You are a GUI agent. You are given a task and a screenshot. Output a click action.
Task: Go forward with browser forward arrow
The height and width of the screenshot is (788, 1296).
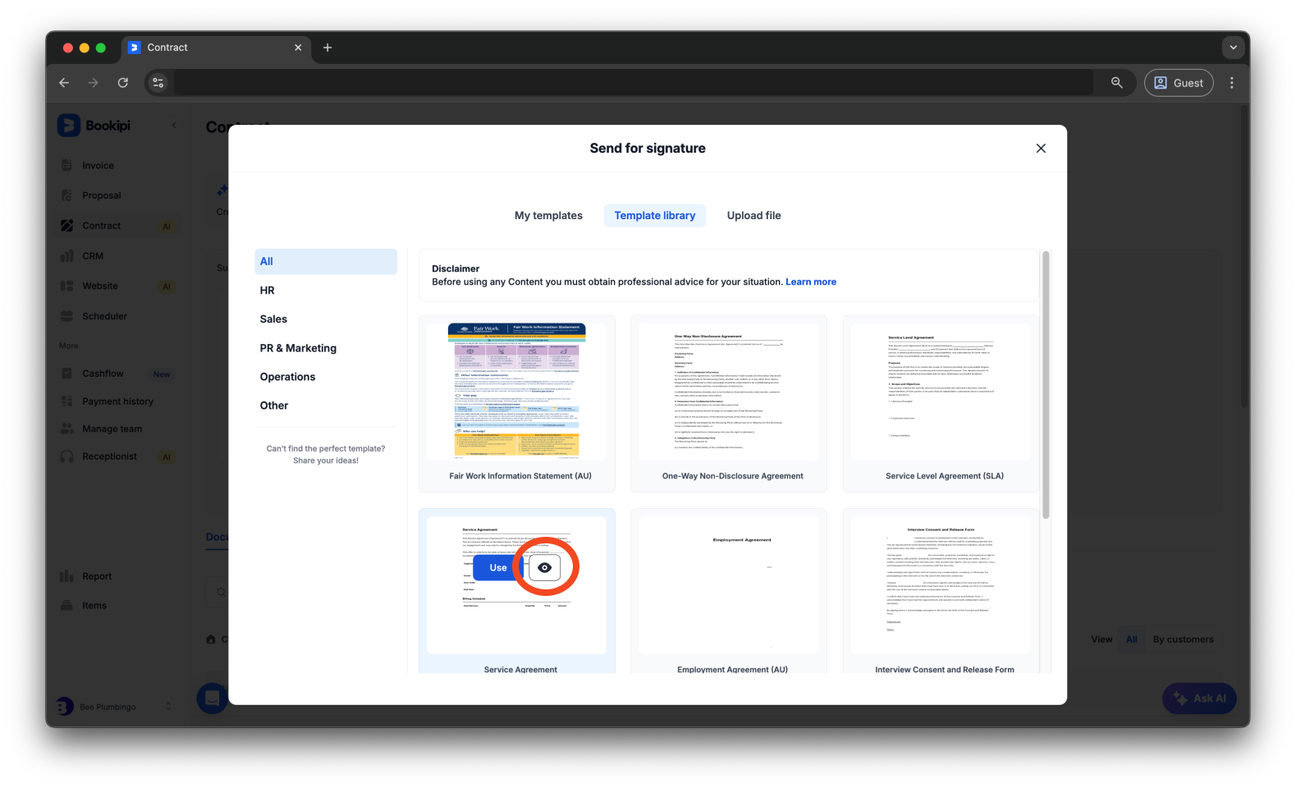click(x=94, y=83)
